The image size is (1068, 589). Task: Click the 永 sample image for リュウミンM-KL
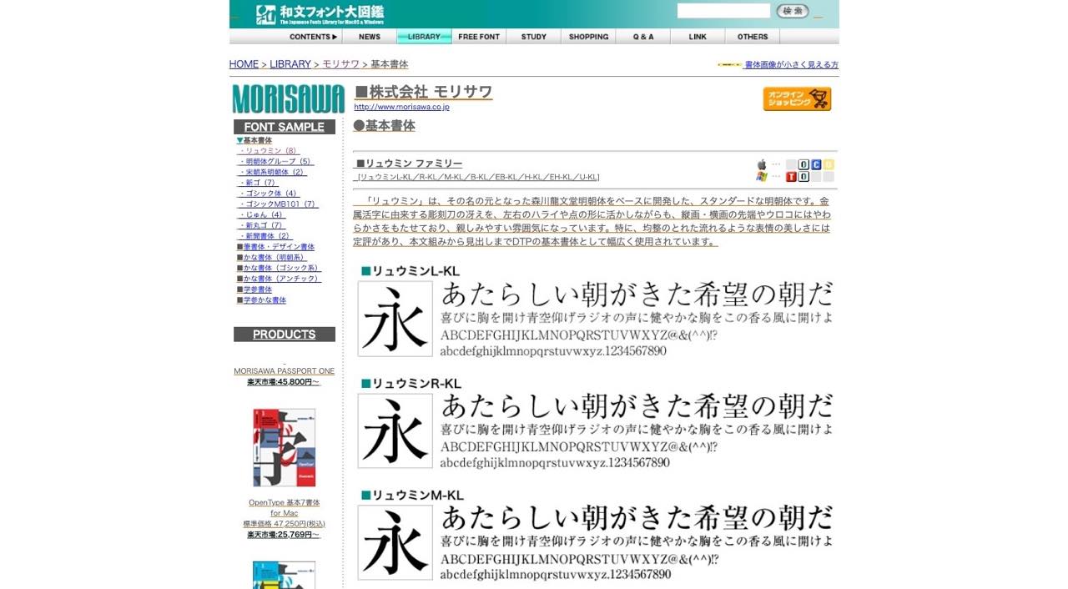(x=395, y=542)
